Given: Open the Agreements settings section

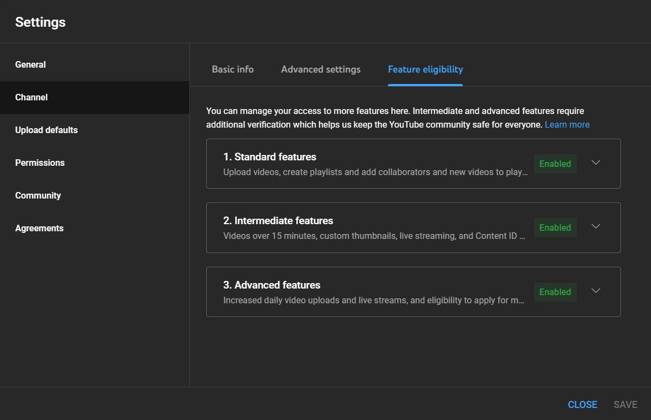Looking at the screenshot, I should (39, 228).
